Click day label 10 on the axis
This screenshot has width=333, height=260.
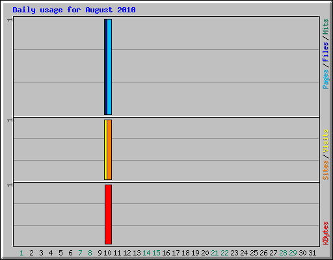click(x=107, y=253)
